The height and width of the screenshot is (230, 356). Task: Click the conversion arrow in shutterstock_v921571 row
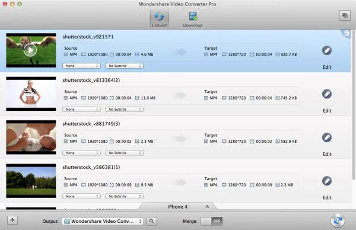coord(181,52)
